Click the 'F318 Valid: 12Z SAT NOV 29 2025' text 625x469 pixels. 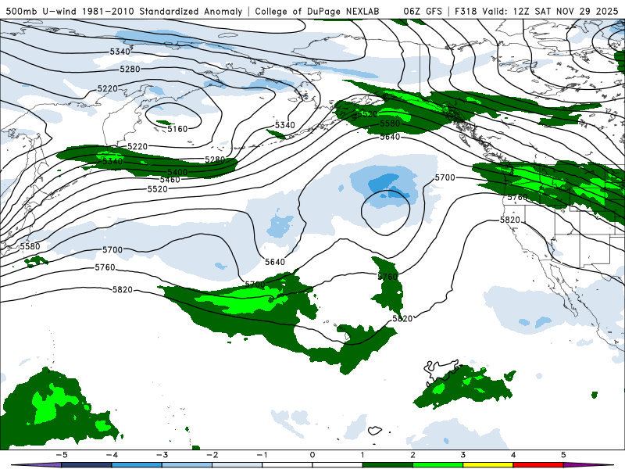(537, 11)
